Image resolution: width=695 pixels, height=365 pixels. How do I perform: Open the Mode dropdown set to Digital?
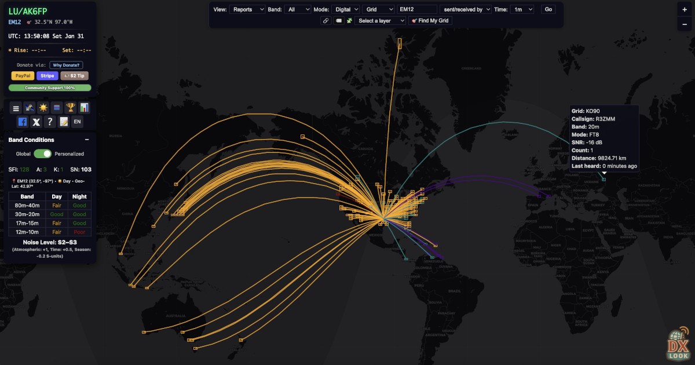coord(345,9)
